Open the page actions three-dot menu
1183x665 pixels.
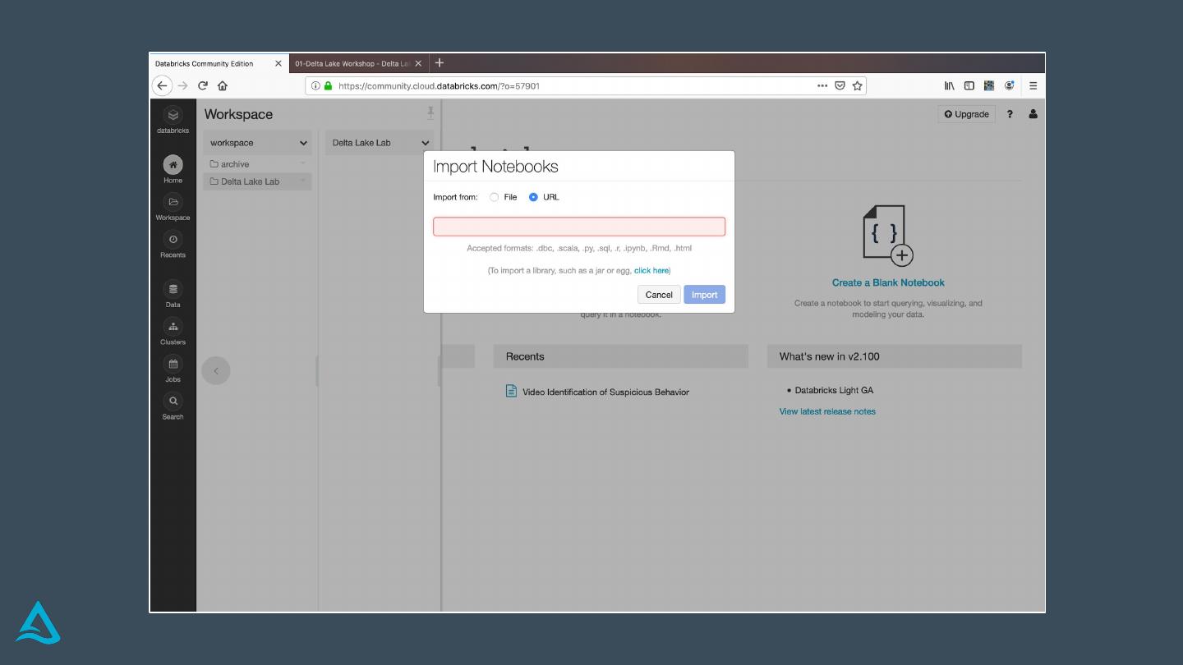tap(822, 85)
